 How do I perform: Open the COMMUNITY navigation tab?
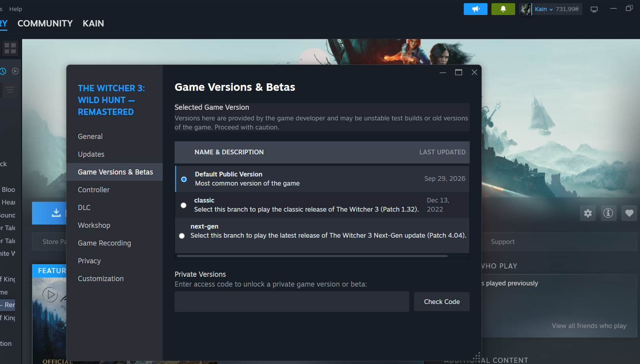pyautogui.click(x=45, y=23)
